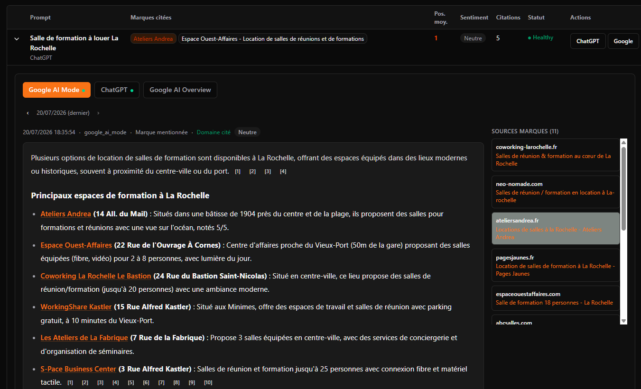
Task: Click the Citations column header
Action: click(x=508, y=18)
